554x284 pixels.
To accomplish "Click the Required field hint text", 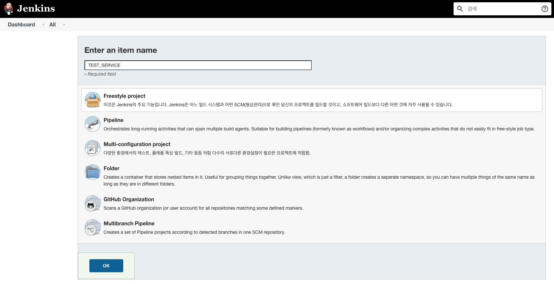I will click(100, 74).
